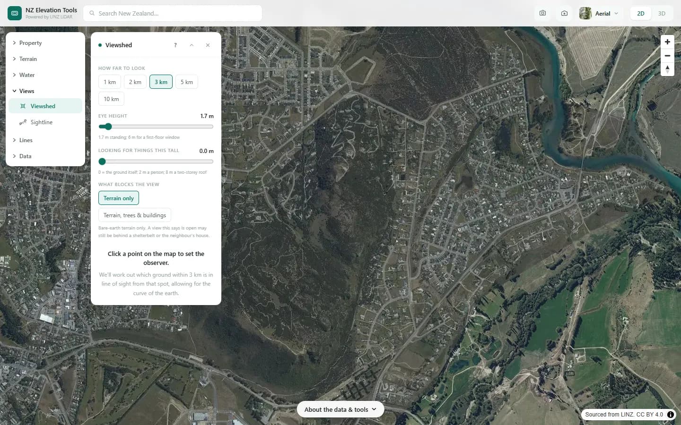Click the Eye Height slider track

pyautogui.click(x=156, y=127)
